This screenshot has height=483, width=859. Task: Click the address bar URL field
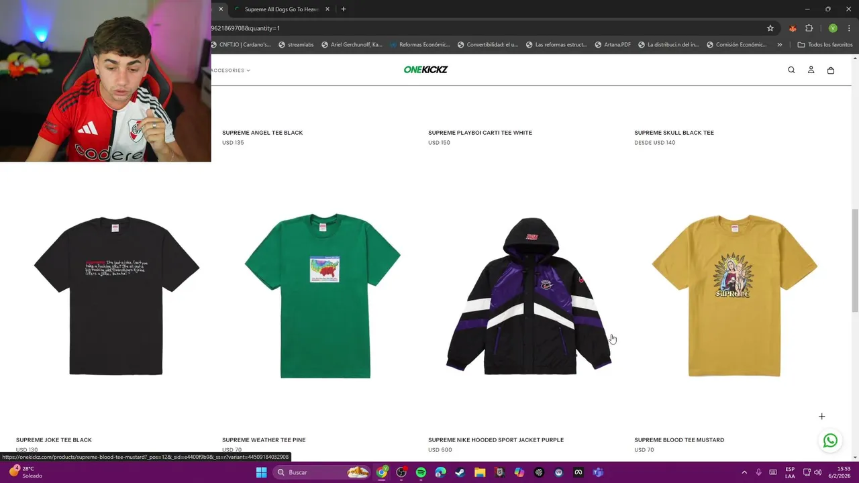click(487, 28)
